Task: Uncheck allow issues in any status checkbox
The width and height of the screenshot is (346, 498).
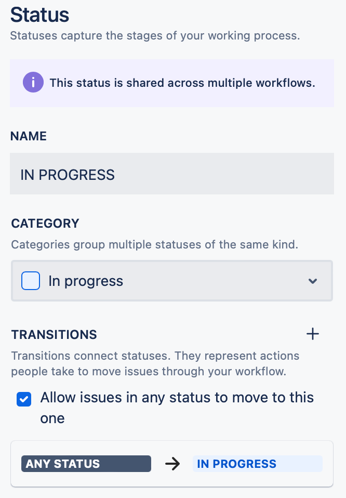Action: pyautogui.click(x=24, y=399)
